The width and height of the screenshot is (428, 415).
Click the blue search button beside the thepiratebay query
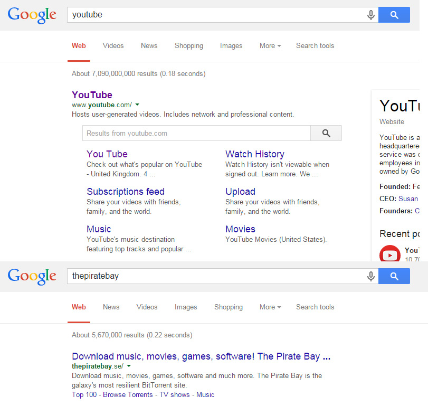394,276
